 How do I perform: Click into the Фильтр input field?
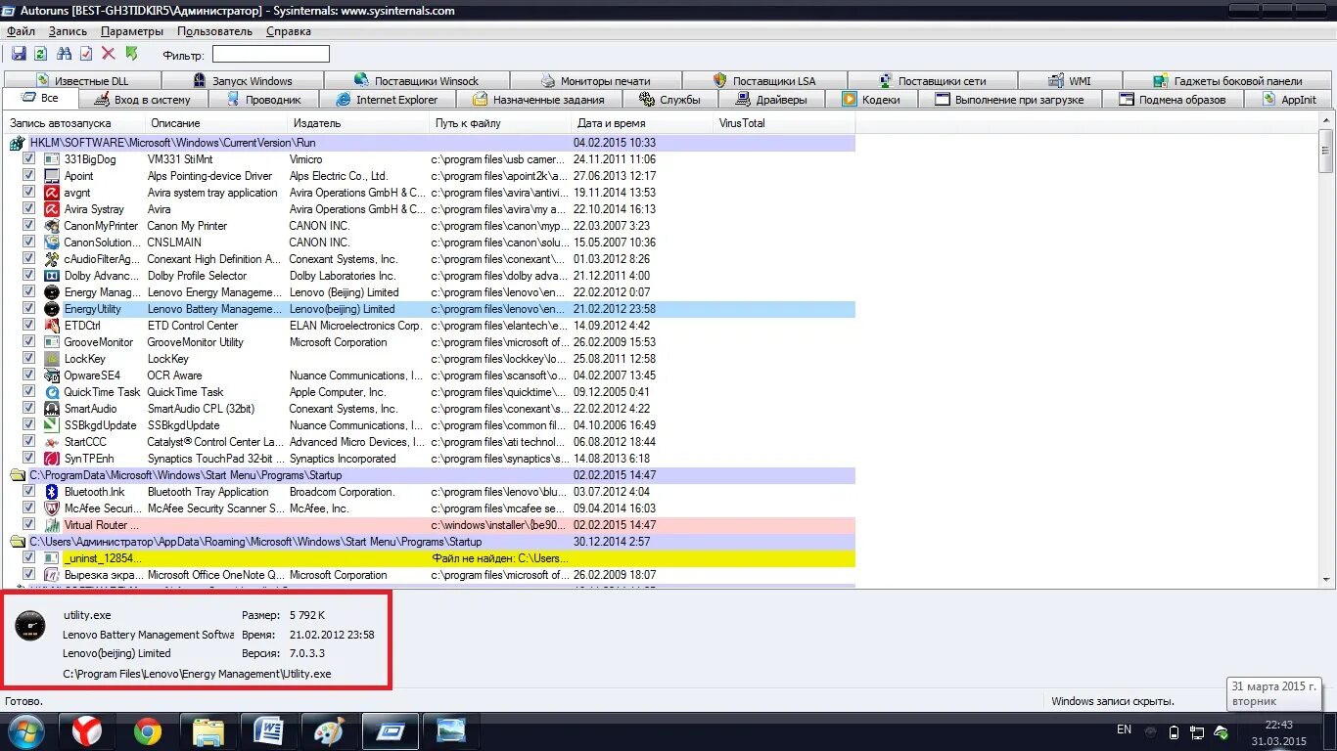[x=271, y=55]
